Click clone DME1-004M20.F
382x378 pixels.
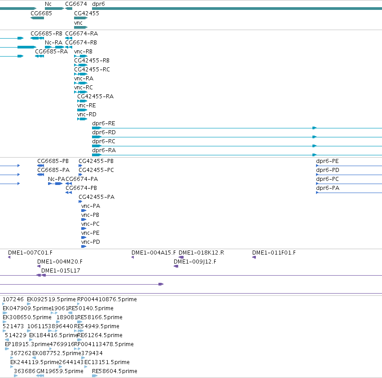tap(60, 262)
